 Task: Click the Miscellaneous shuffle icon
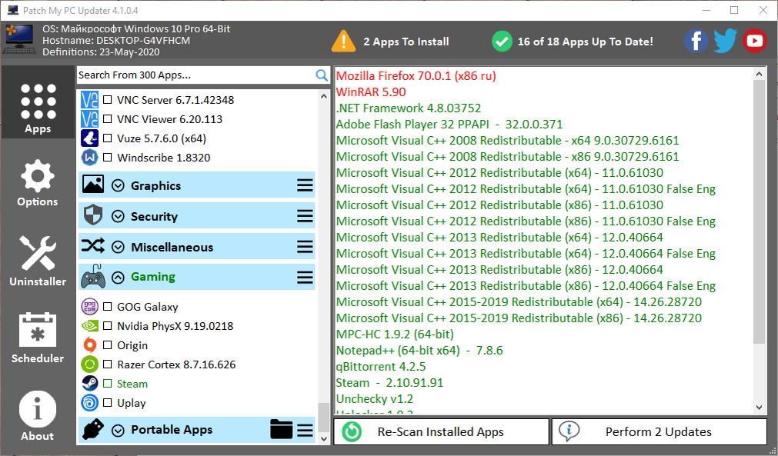tap(93, 245)
